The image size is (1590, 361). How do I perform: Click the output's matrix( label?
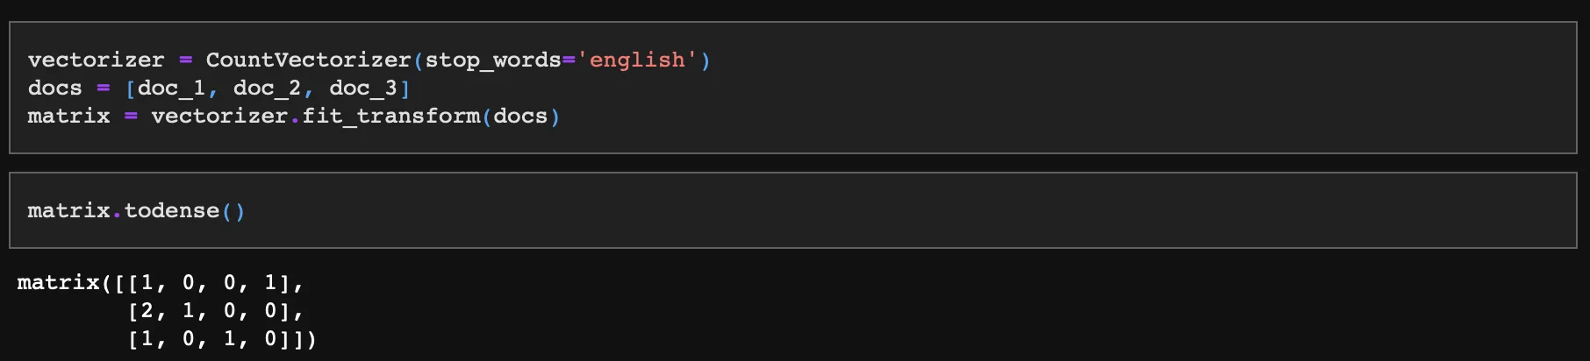pos(58,282)
